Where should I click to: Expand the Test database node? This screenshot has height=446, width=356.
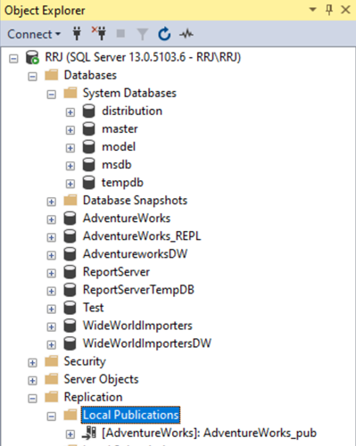[52, 309]
